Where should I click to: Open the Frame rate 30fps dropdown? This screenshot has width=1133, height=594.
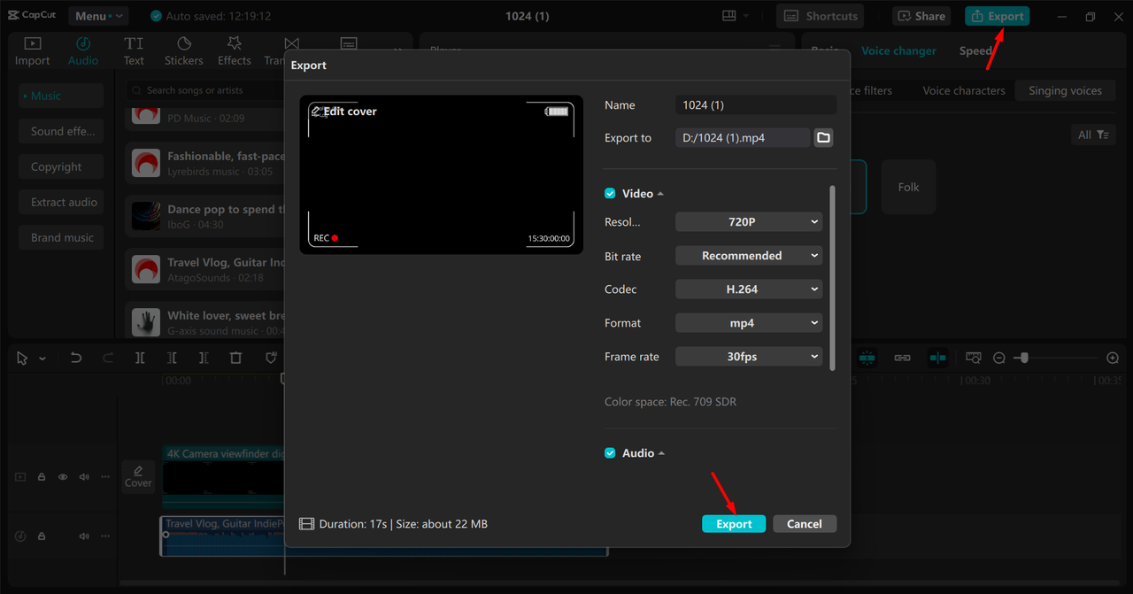(x=749, y=356)
